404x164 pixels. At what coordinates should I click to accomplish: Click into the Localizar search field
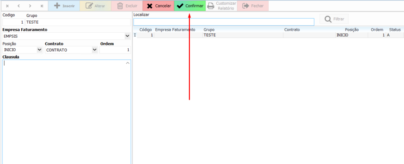point(224,22)
